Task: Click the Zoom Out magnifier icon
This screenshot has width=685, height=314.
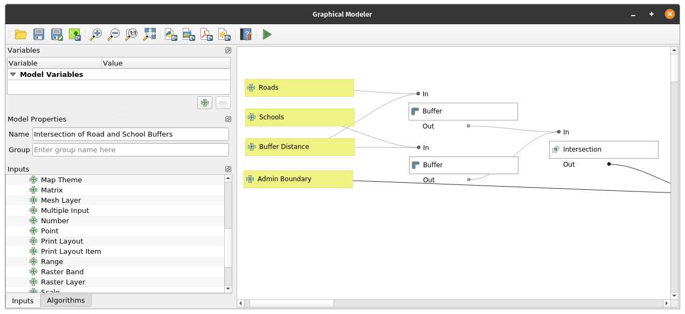Action: pos(114,35)
